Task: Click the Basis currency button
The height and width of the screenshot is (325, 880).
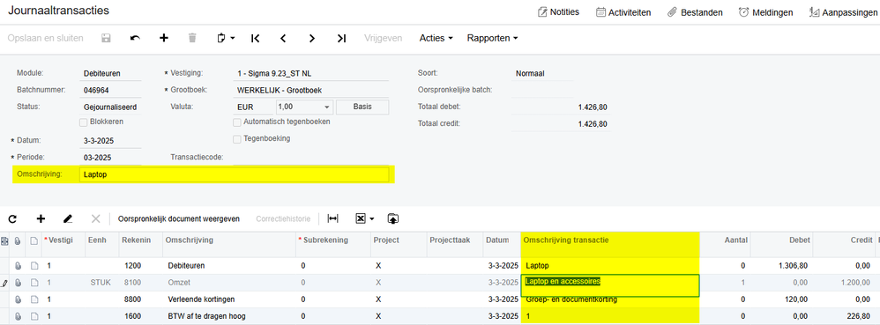Action: tap(362, 107)
